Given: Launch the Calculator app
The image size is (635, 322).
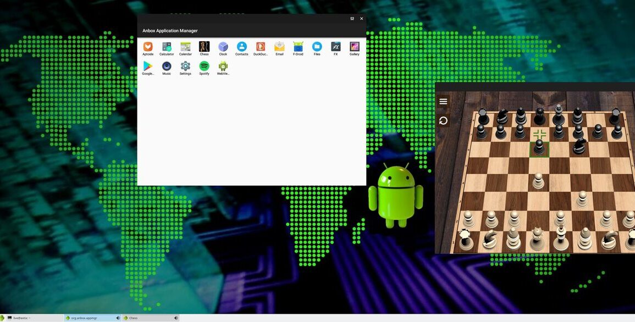Looking at the screenshot, I should click(x=167, y=47).
